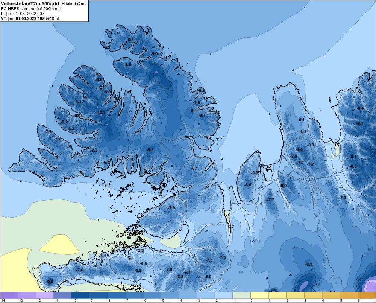Image resolution: width=376 pixels, height=303 pixels.
Task: Click the '-3.2' temperature label
Action: click(x=140, y=251)
